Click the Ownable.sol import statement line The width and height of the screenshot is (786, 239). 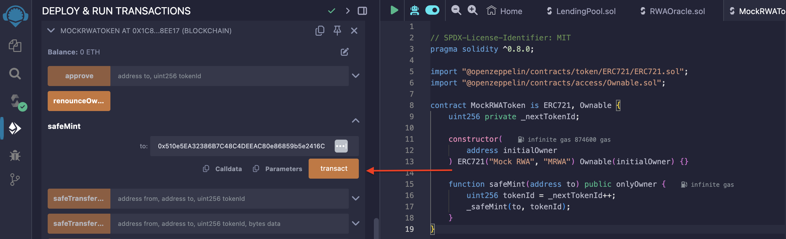click(x=548, y=83)
